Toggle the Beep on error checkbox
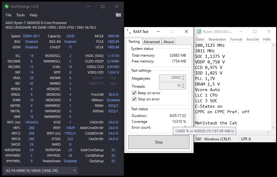Viewport: 277px width, 177px height. pyautogui.click(x=134, y=93)
